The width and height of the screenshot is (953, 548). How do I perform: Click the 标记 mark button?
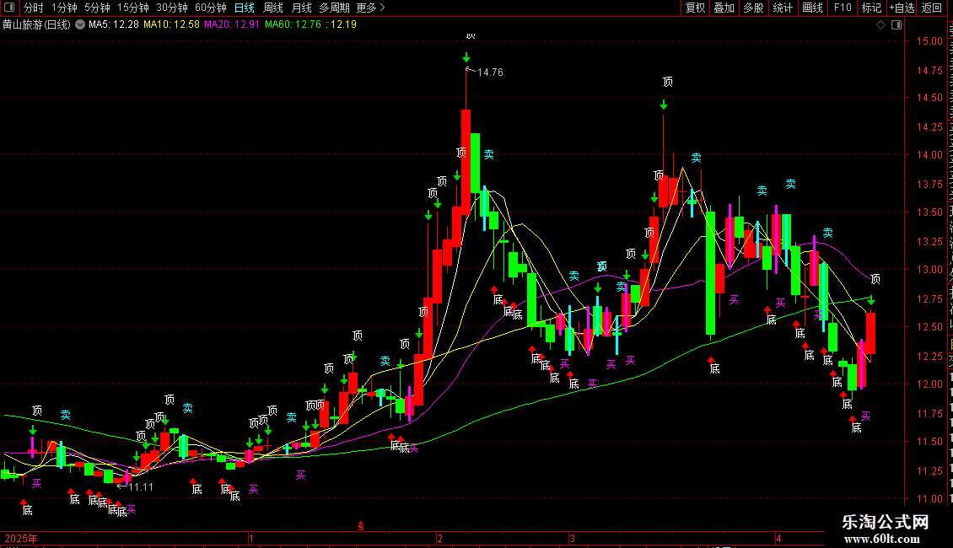tap(871, 8)
